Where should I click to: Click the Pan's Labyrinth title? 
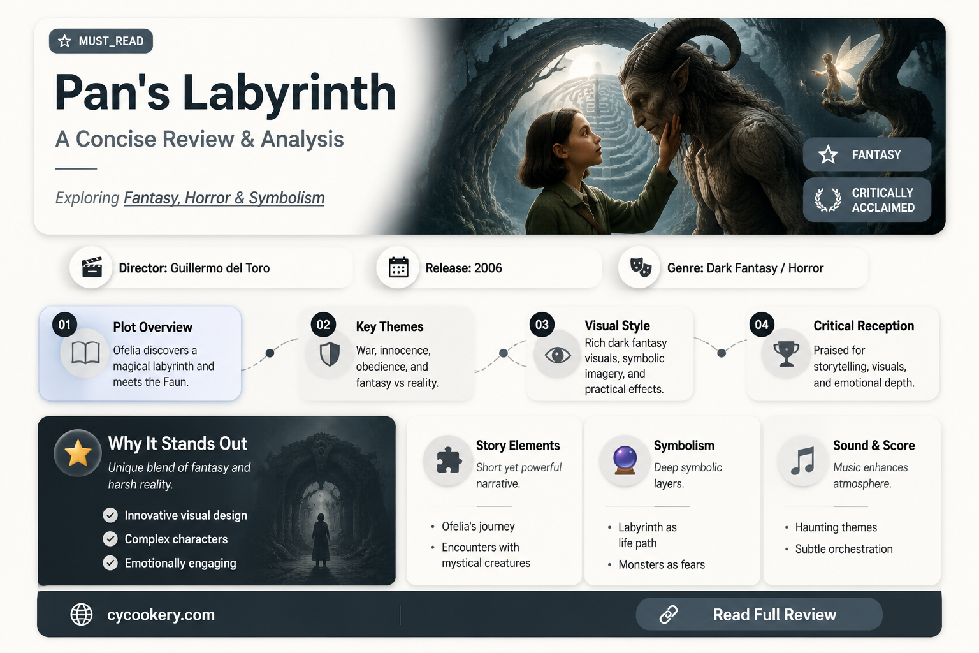pos(225,92)
